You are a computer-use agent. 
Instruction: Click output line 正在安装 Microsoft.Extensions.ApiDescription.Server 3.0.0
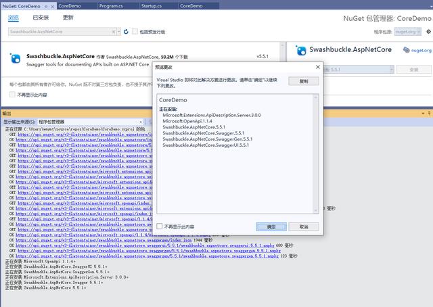67,277
